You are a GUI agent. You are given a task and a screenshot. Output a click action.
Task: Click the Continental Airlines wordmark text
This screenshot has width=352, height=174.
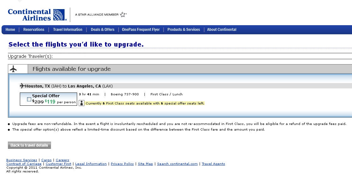click(29, 15)
